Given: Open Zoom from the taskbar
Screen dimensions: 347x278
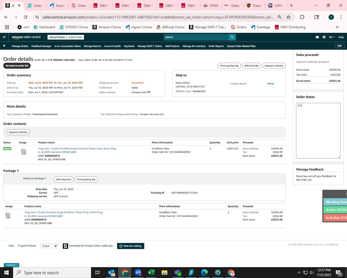Looking at the screenshot, I should click(138, 273).
